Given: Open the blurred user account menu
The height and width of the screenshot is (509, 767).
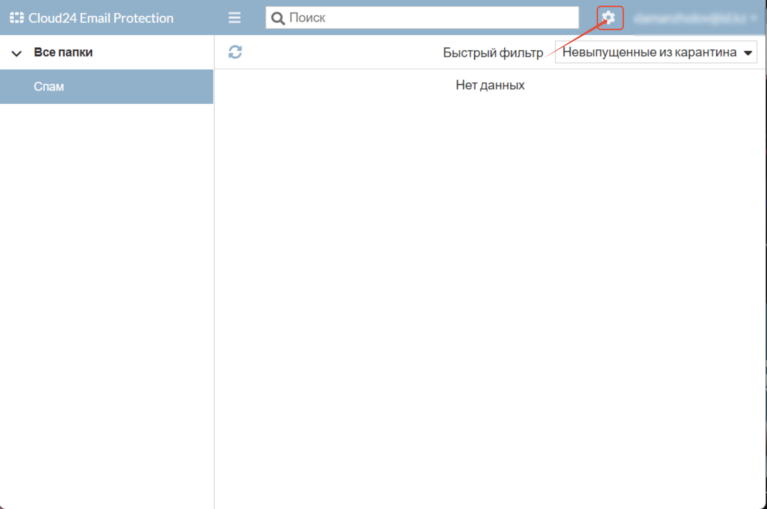Looking at the screenshot, I should click(690, 18).
